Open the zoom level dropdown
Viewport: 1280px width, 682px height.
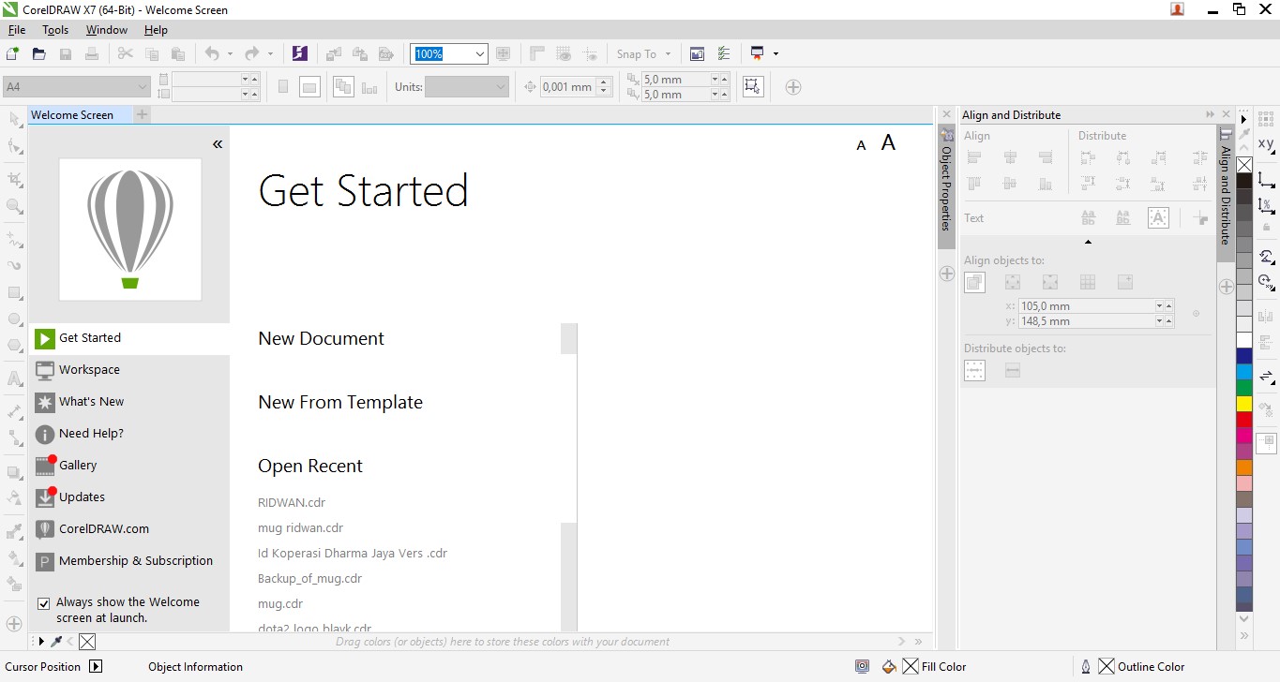tap(479, 53)
